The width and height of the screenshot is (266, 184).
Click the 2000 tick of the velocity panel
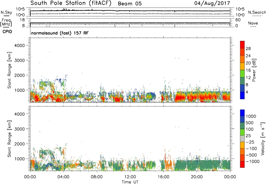coord(19,144)
